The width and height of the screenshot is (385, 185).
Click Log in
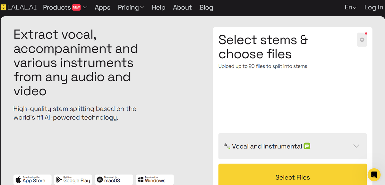(374, 7)
